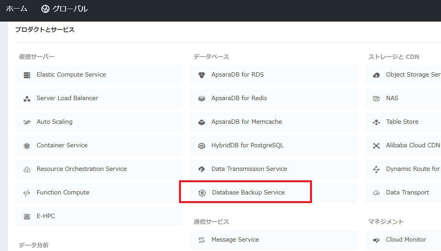
Task: Click the ApsaraDB for Redis stack icon
Action: (x=201, y=99)
